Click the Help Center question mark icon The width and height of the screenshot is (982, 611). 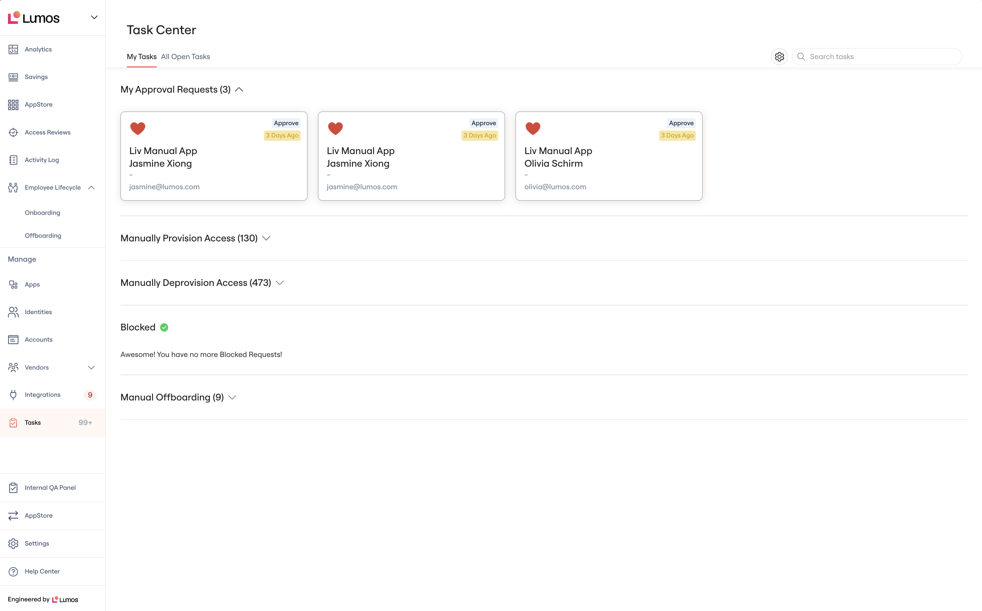pos(13,571)
